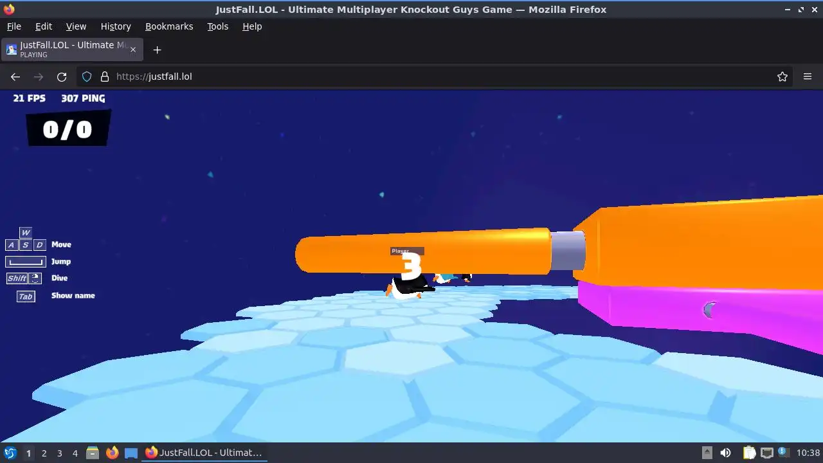Open the View menu

pos(76,26)
